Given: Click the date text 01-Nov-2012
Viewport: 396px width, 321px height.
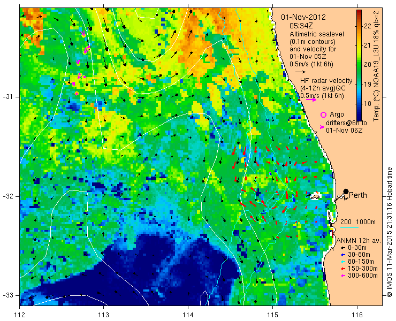Looking at the screenshot, I should tap(303, 18).
